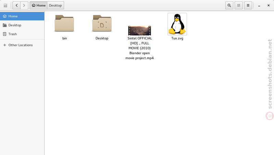Open Desktop in the sidebar

(22, 25)
